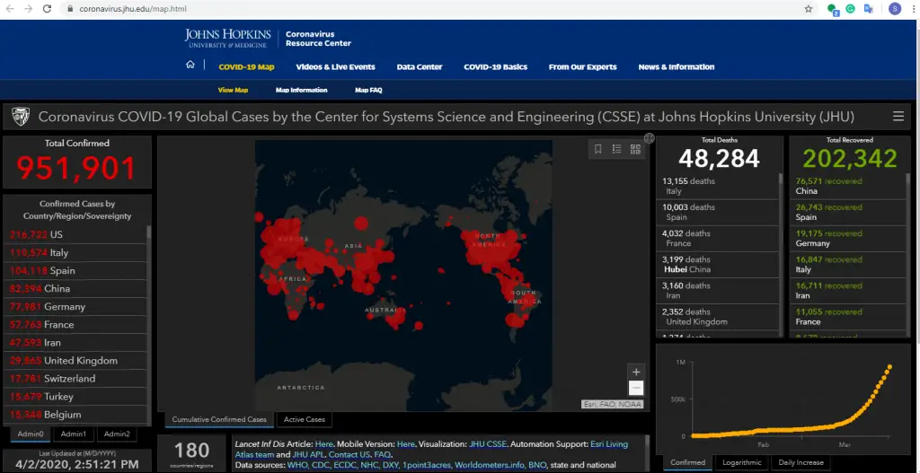The width and height of the screenshot is (920, 473).
Task: Select United Kingdom in confirmed cases list
Action: pos(75,361)
